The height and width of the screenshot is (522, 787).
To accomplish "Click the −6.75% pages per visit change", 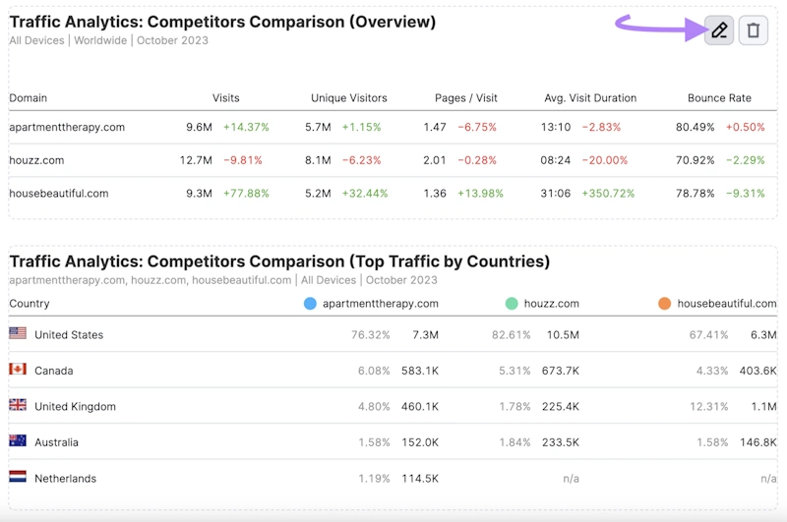I will pyautogui.click(x=477, y=128).
